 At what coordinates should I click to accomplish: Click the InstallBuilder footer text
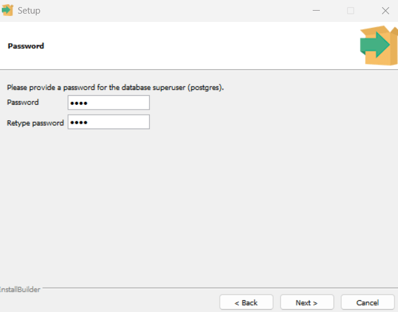(20, 290)
